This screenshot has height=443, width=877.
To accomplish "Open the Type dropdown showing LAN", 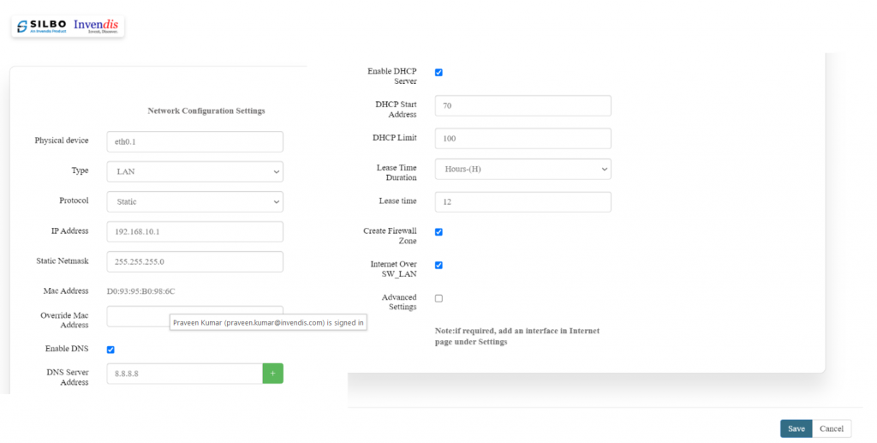I will (x=194, y=171).
